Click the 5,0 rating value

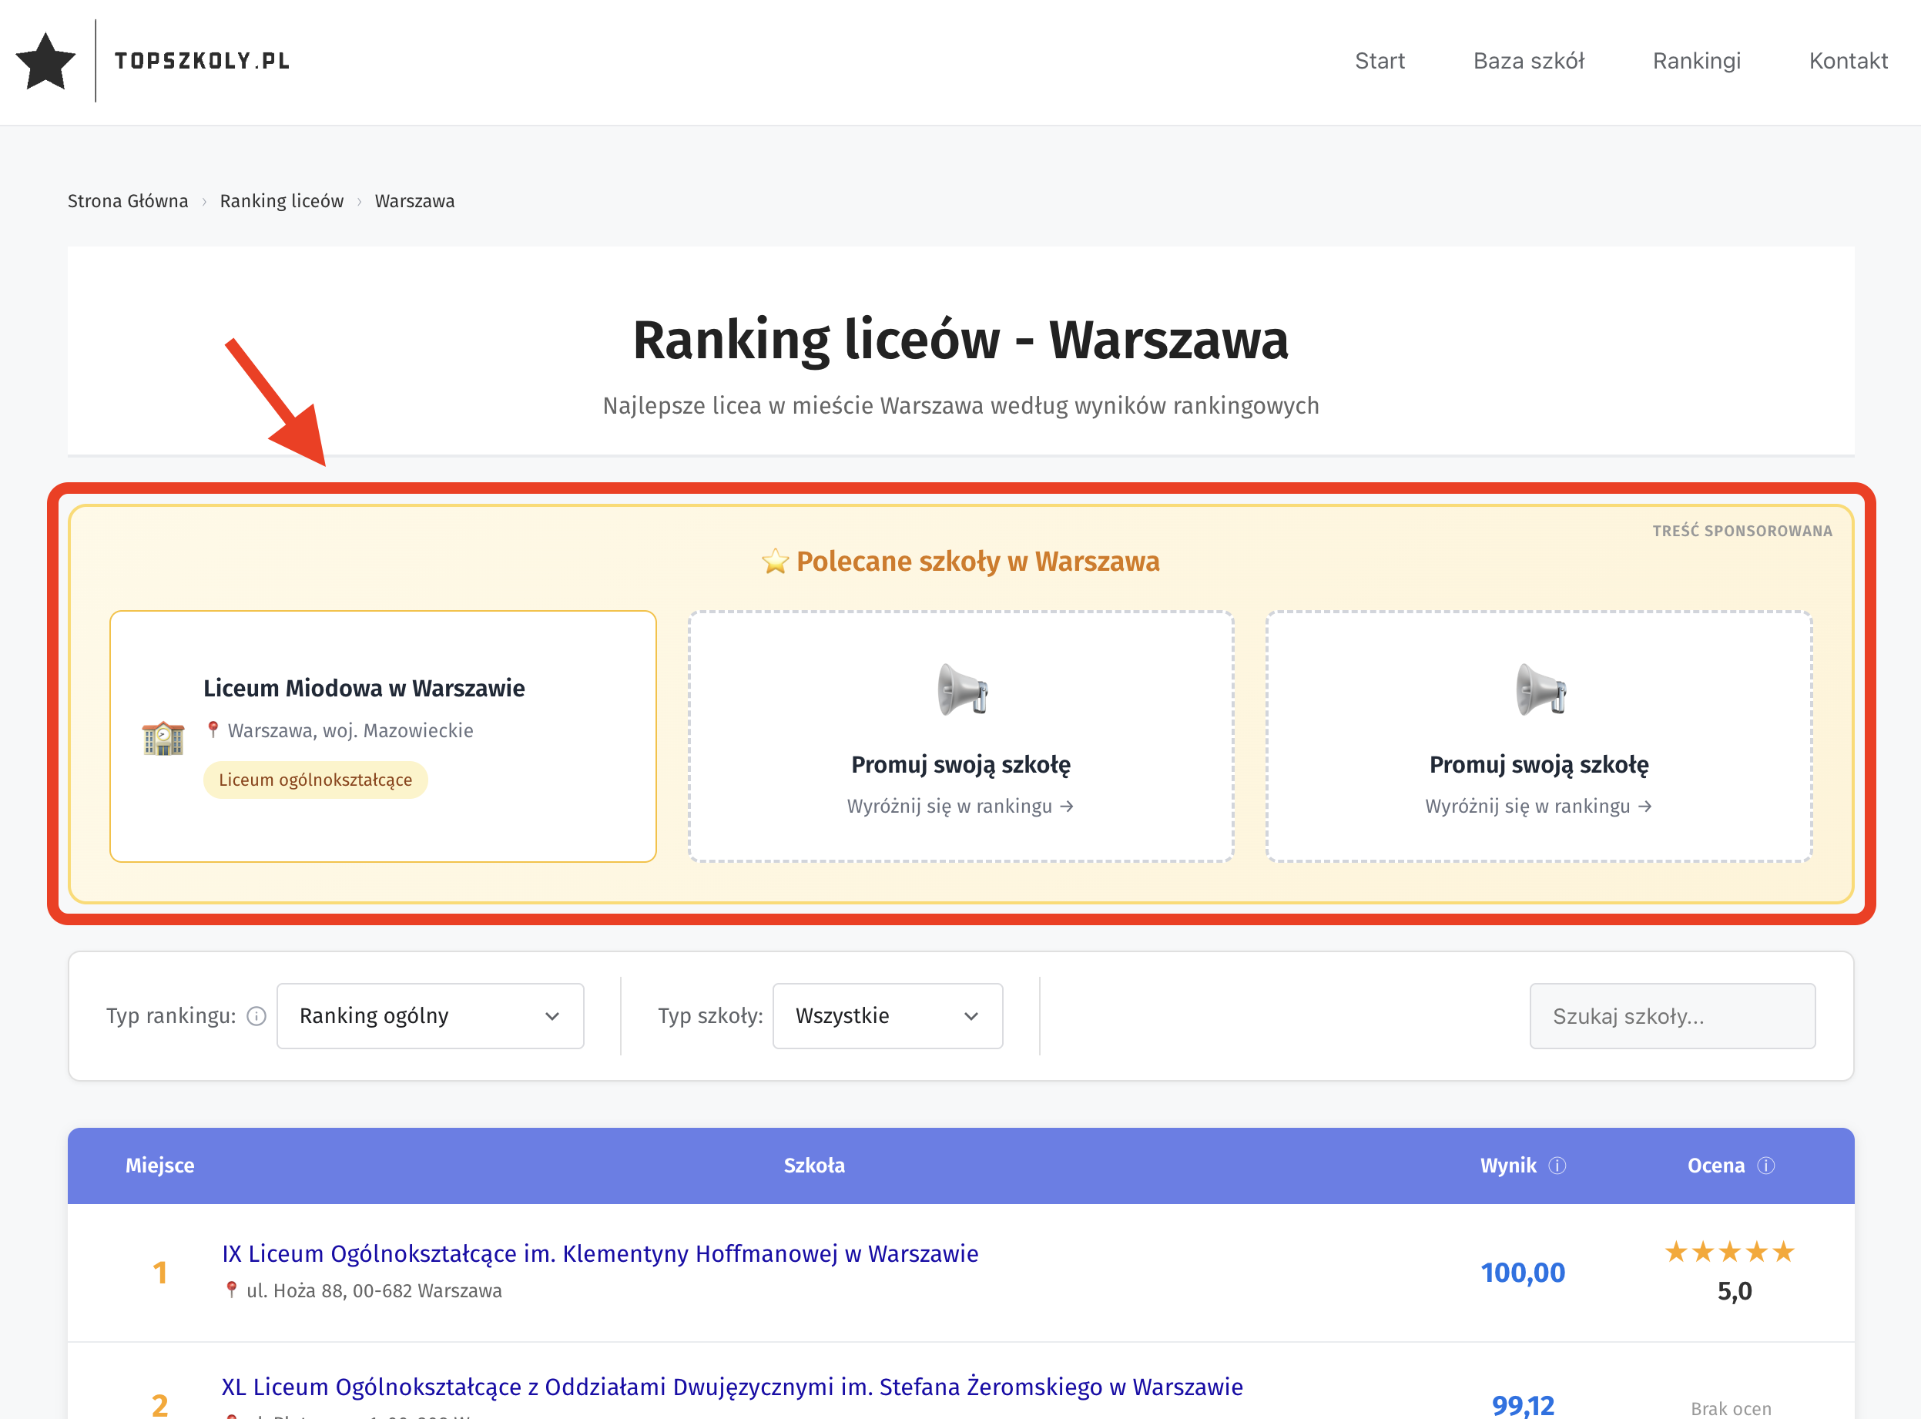pos(1734,1291)
